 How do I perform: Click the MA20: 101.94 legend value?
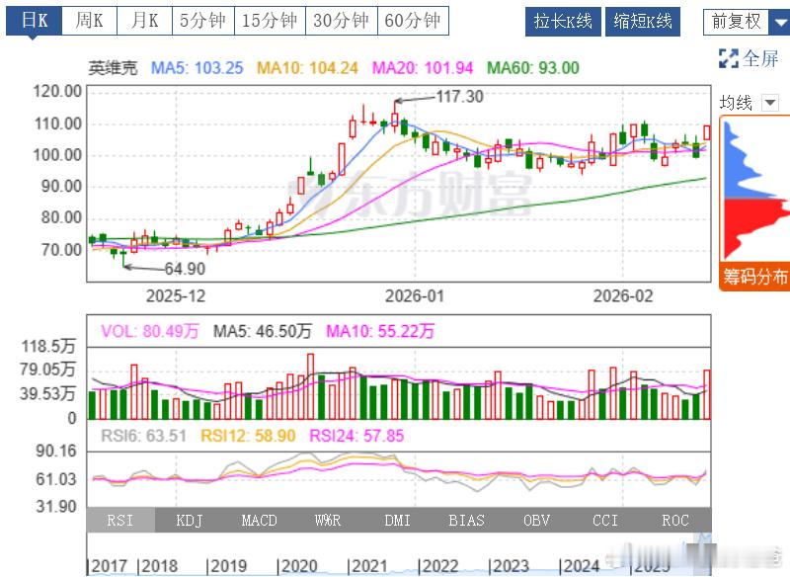pyautogui.click(x=423, y=68)
